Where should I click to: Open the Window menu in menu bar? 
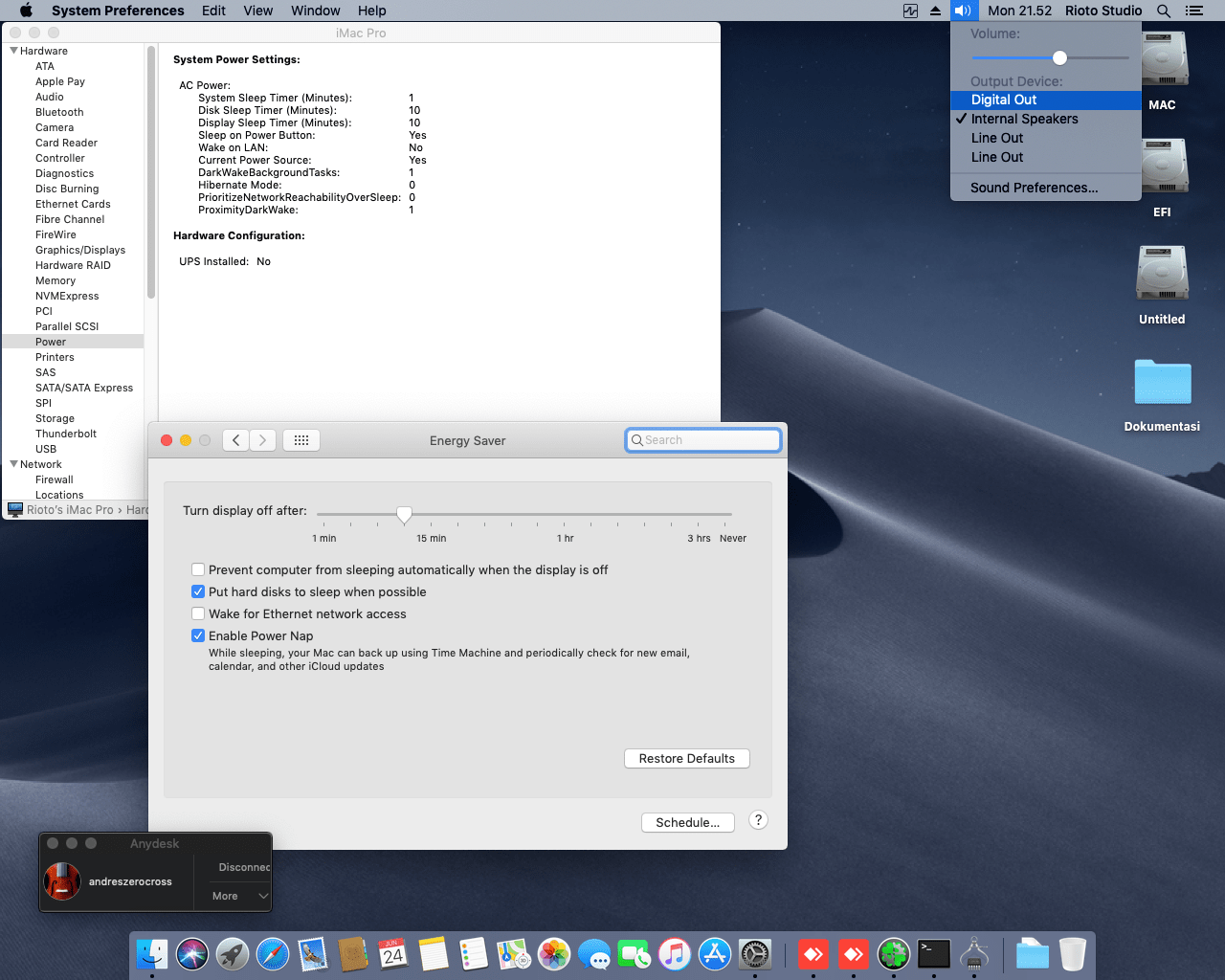(x=315, y=11)
